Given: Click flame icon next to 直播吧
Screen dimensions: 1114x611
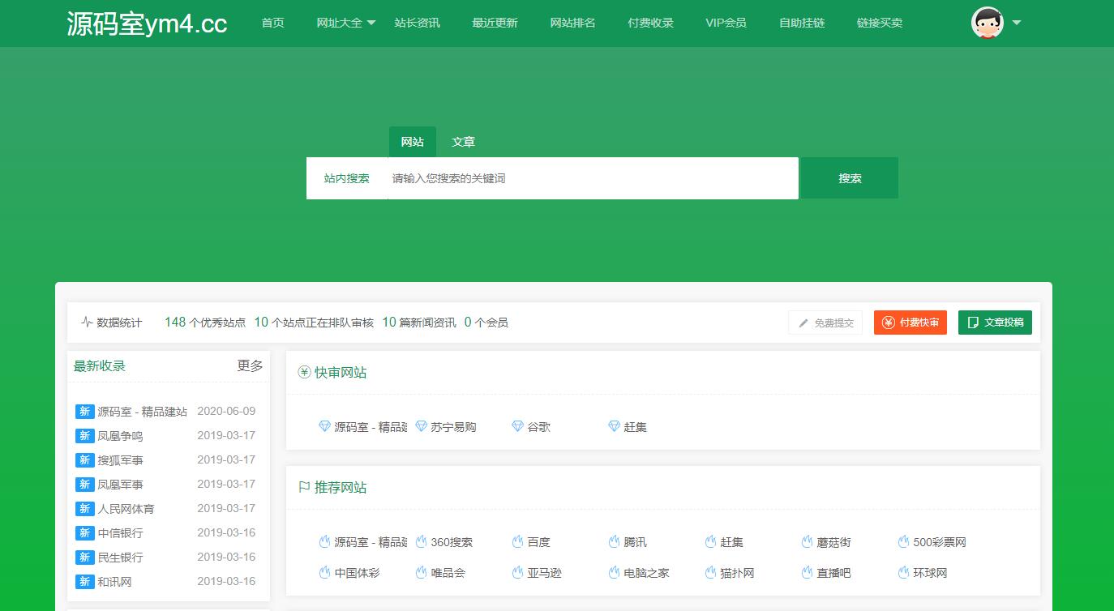Looking at the screenshot, I should pyautogui.click(x=808, y=572).
